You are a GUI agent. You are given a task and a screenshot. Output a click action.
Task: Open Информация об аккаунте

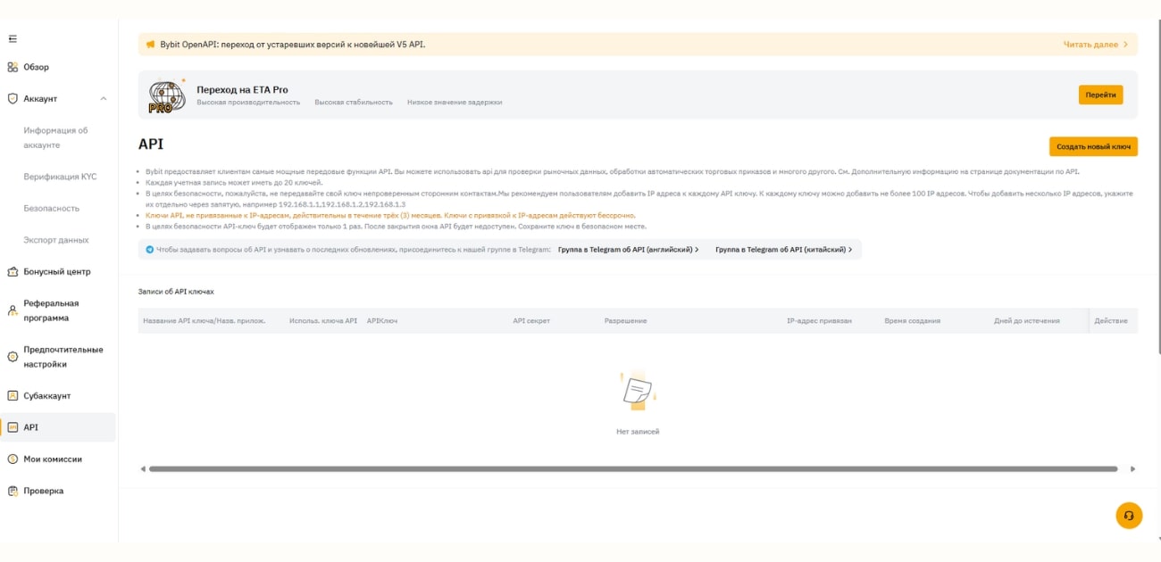(55, 137)
